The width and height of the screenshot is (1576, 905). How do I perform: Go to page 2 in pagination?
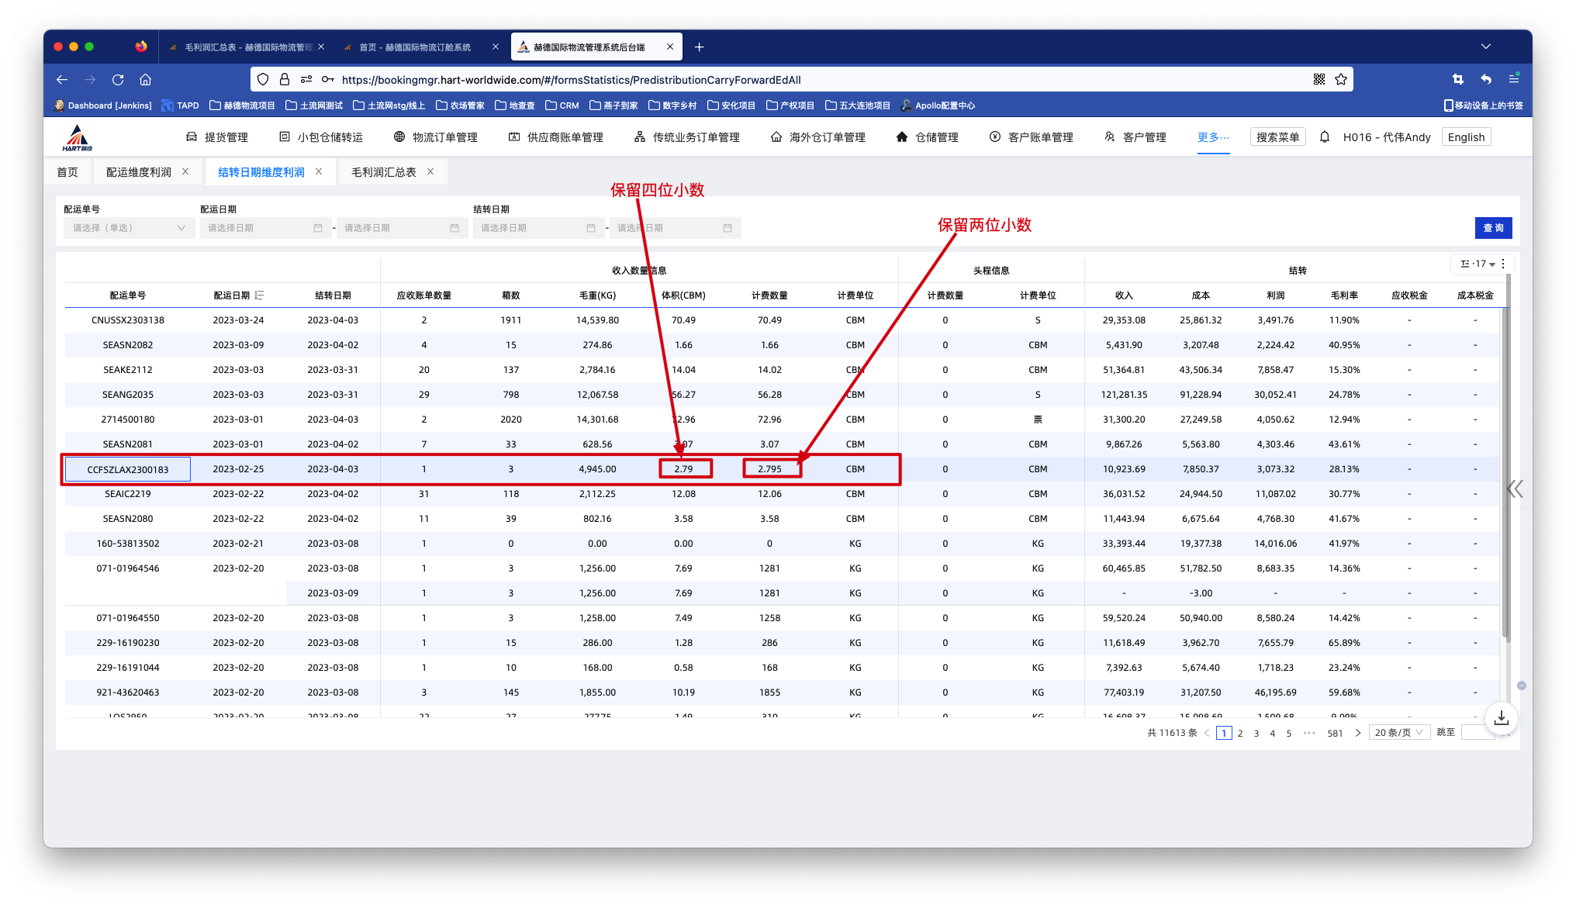[1240, 733]
